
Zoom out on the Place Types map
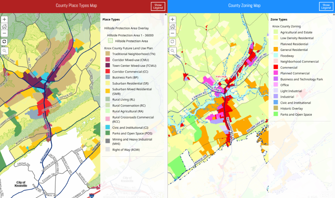(5, 33)
